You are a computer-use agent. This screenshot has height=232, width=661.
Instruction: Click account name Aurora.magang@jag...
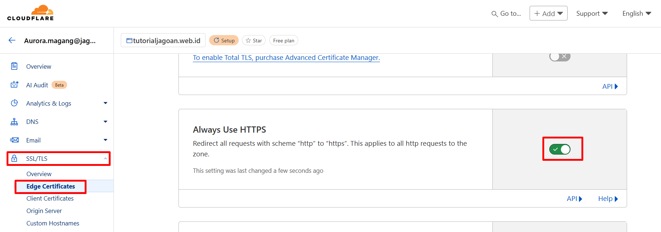point(60,41)
